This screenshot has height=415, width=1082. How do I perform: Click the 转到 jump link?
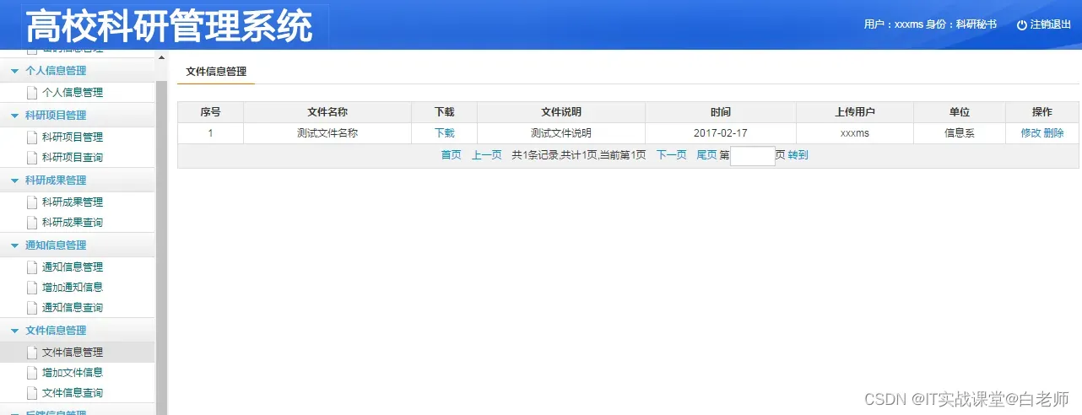(798, 155)
